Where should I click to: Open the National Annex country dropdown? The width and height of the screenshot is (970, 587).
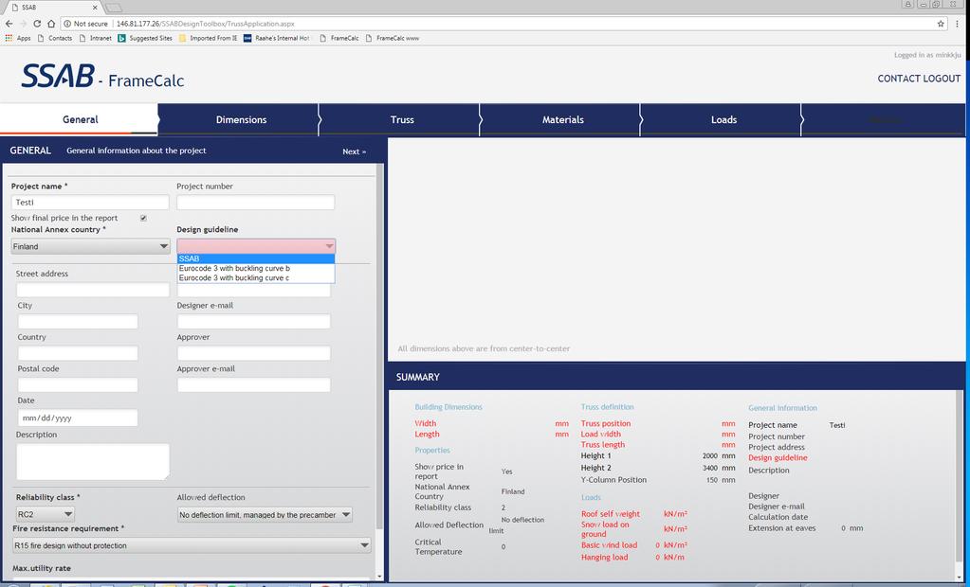pos(90,246)
